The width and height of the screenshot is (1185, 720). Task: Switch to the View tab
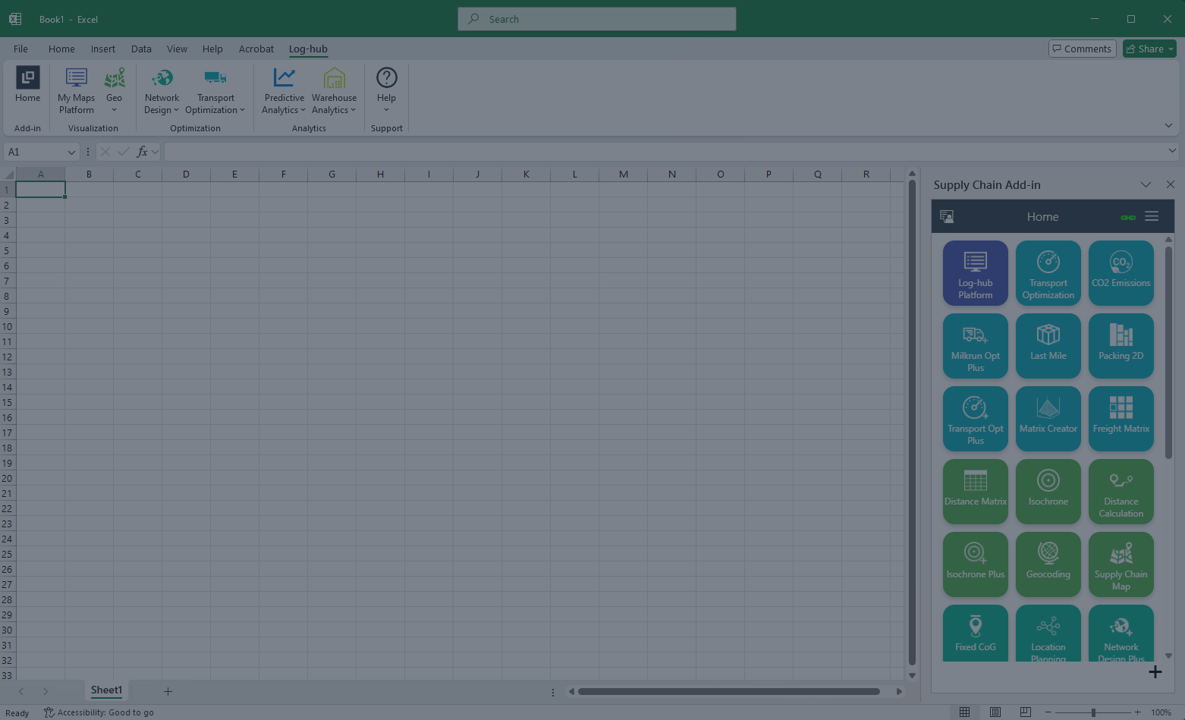coord(177,49)
